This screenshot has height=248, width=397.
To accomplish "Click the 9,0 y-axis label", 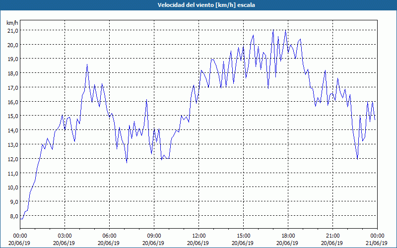I will [x=14, y=202].
